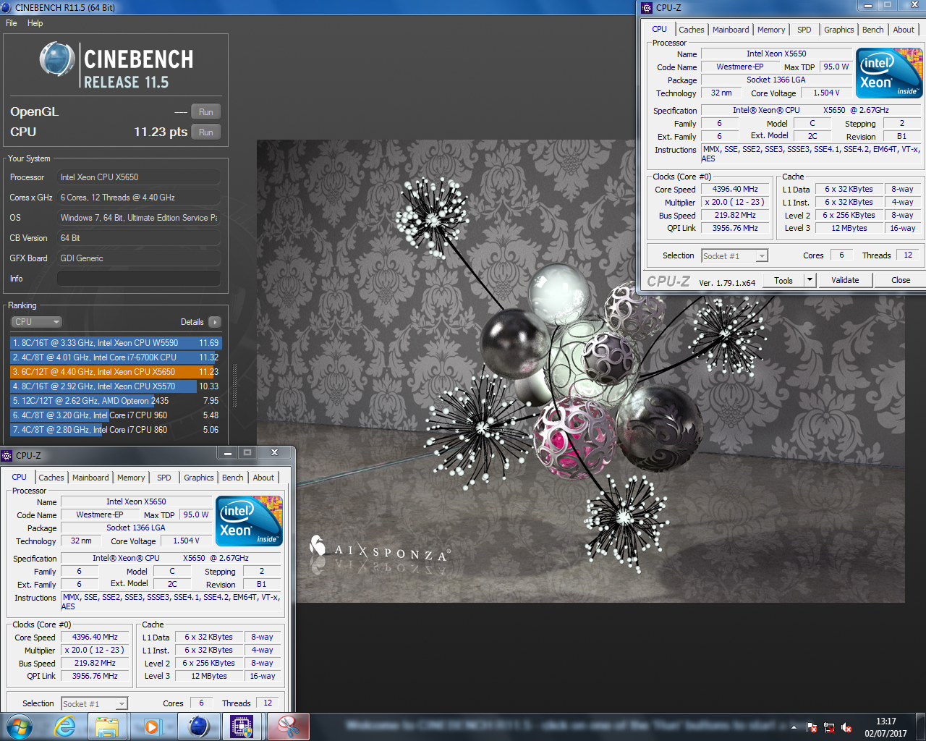Click the Show desktop strip in the taskbar

pyautogui.click(x=920, y=727)
